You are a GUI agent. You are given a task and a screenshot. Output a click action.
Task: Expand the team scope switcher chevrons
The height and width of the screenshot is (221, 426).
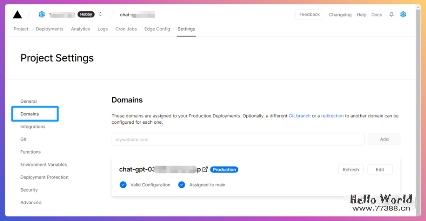(x=100, y=15)
